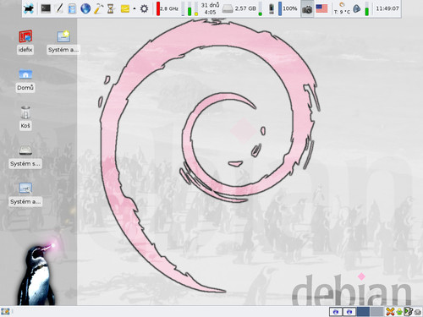423x317 pixels.
Task: Click the battery monitor icon
Action: 271,8
